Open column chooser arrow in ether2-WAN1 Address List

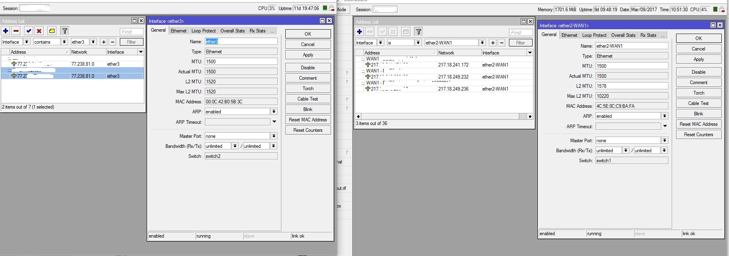(530, 53)
